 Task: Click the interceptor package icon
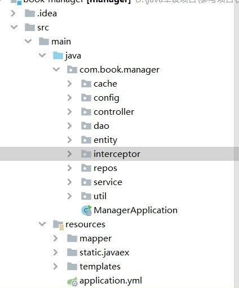pos(86,154)
